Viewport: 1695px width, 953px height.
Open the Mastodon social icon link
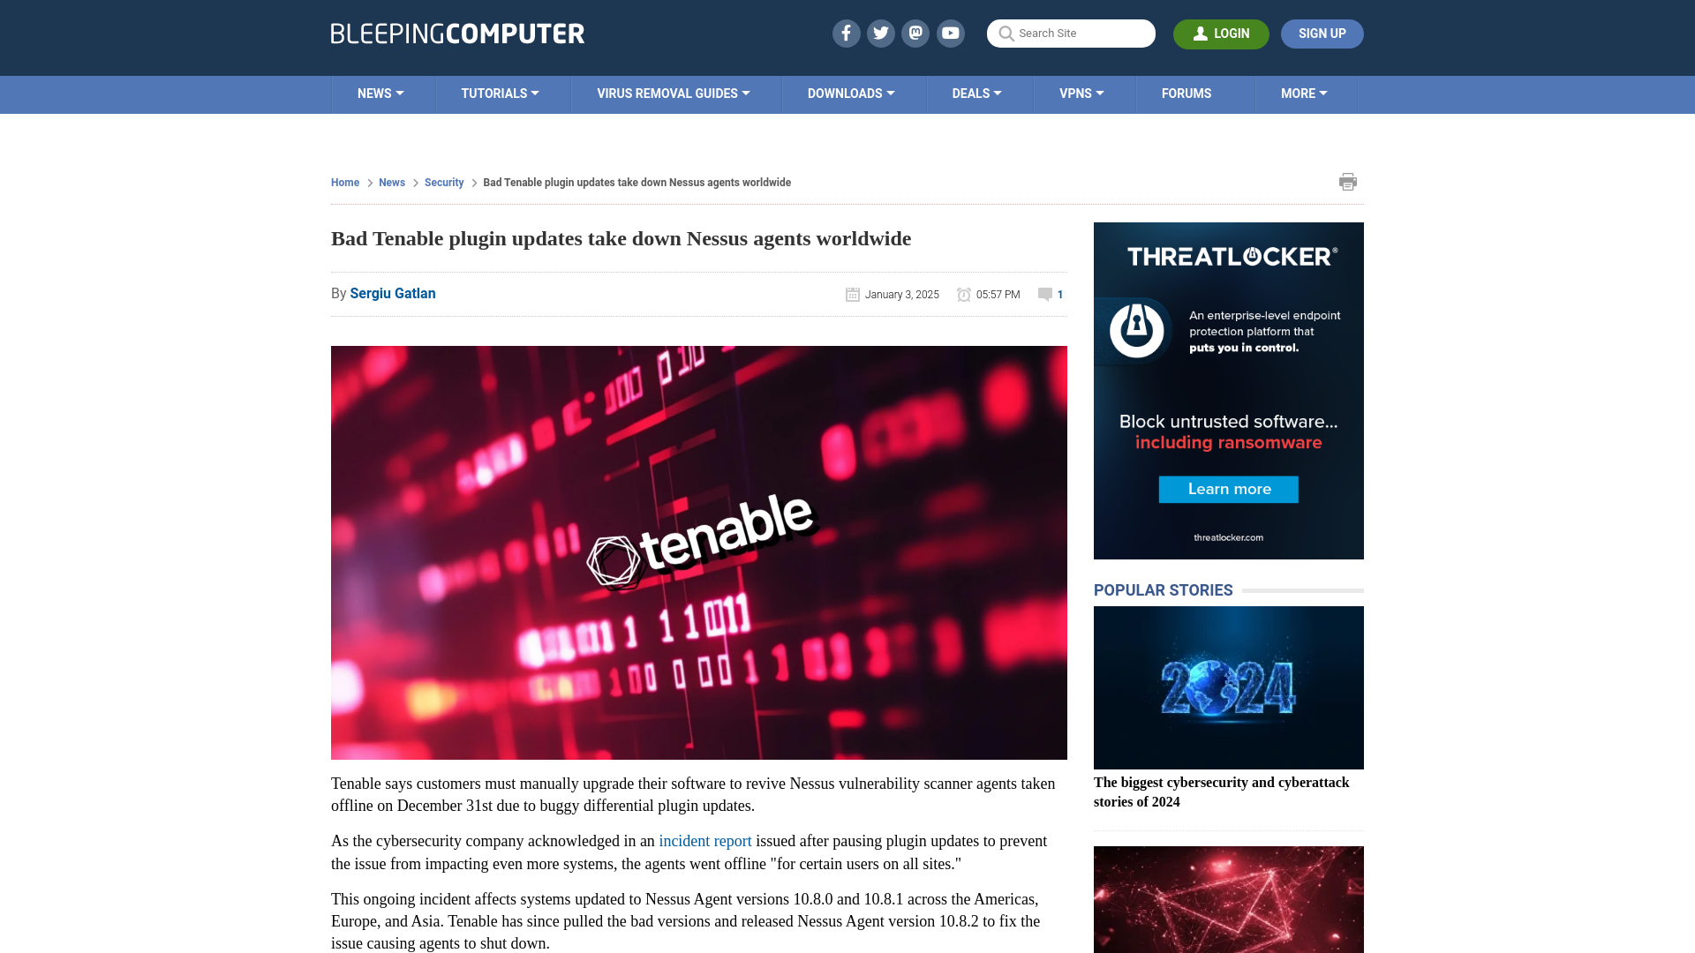click(x=916, y=33)
